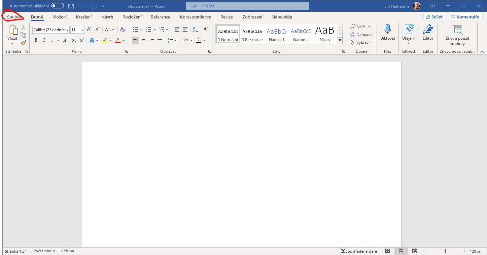Toggle Underline formatting
Screen dimensions: 487x255
point(52,40)
